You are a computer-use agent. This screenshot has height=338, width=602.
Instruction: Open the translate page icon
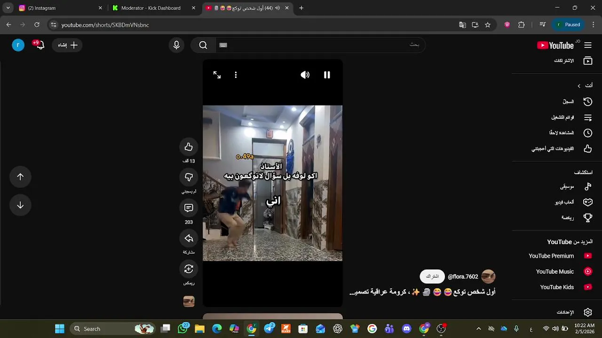(462, 25)
